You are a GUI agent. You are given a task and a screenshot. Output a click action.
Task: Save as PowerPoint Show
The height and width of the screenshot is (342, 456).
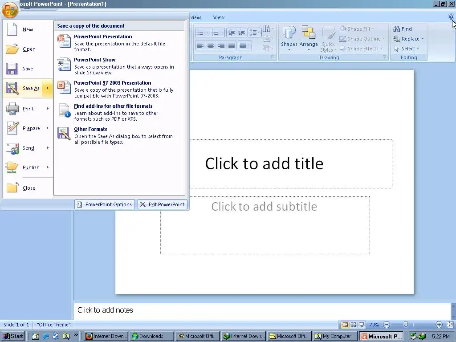(x=119, y=66)
